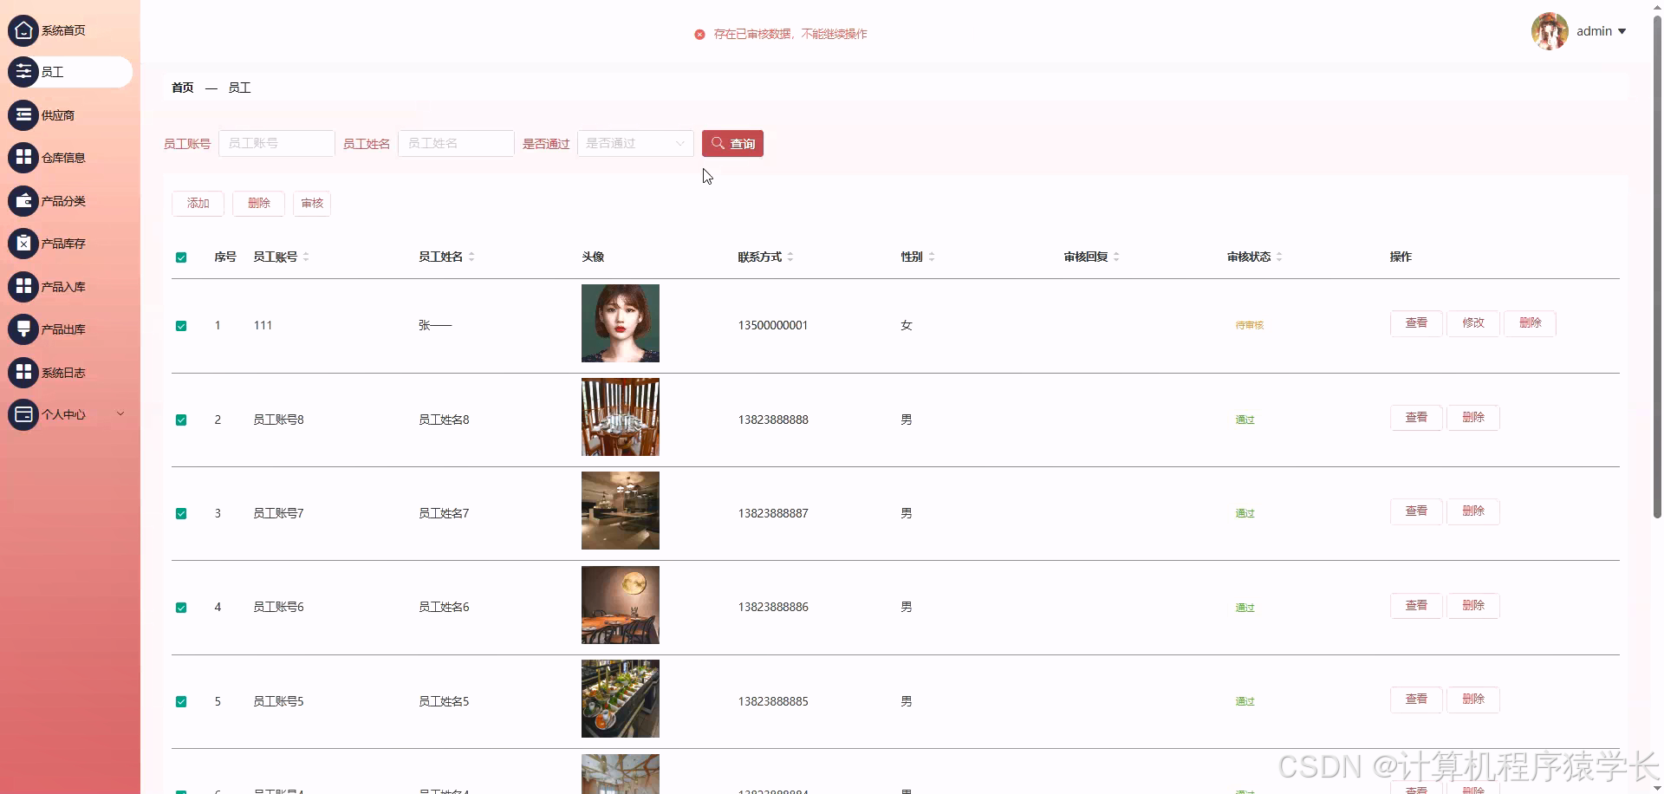The height and width of the screenshot is (794, 1664).
Task: Click the red 查询 search button
Action: click(732, 143)
